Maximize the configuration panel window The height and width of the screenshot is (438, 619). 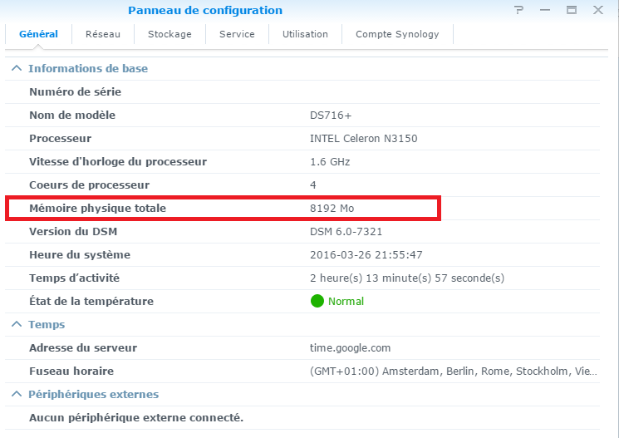pos(572,10)
